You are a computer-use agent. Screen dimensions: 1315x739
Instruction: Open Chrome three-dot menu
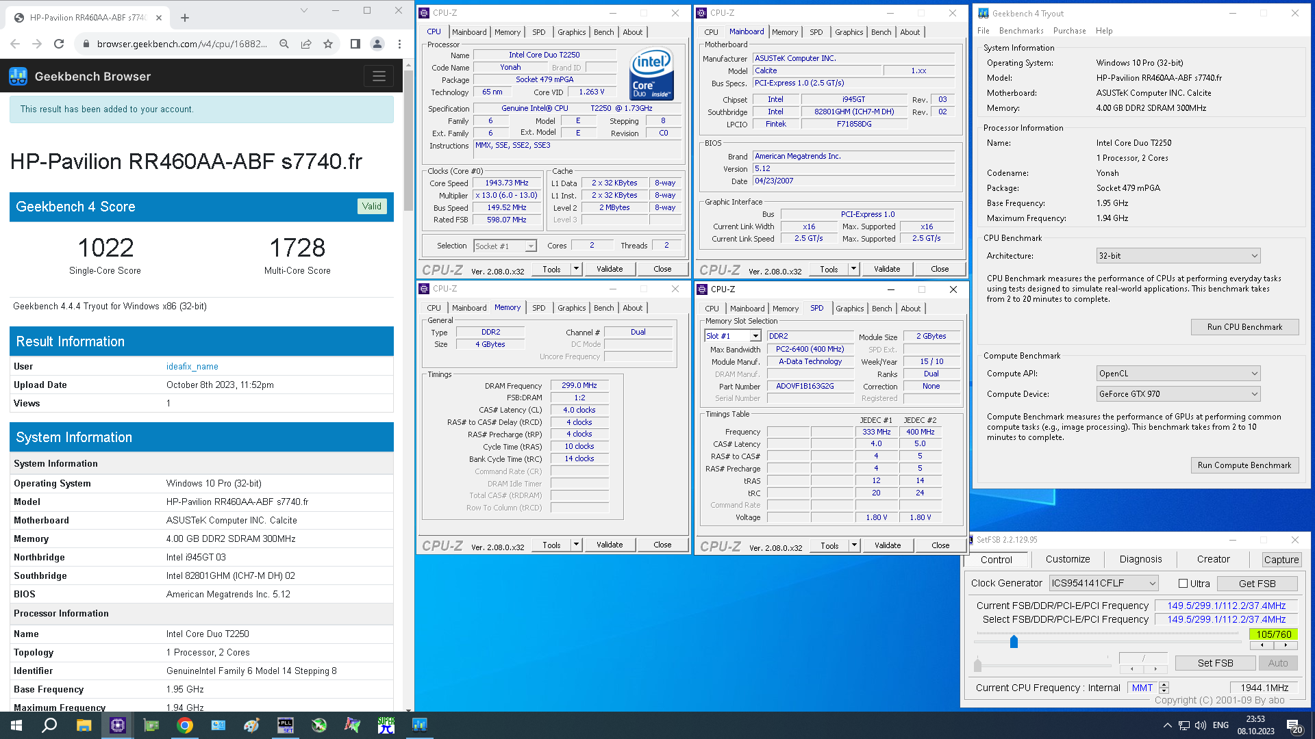coord(399,44)
